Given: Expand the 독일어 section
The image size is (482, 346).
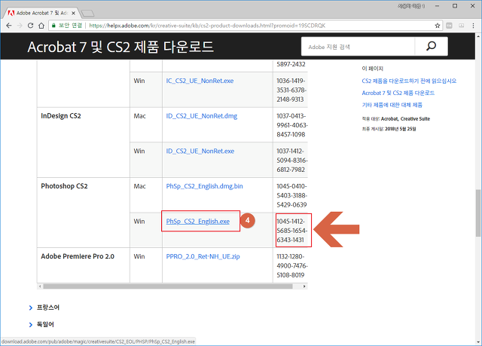Looking at the screenshot, I should 41,324.
